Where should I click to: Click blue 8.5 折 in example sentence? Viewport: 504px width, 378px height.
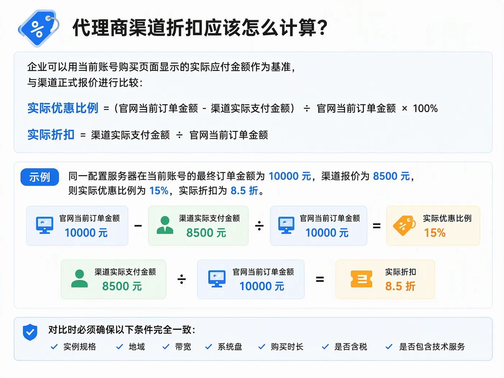[x=244, y=190]
